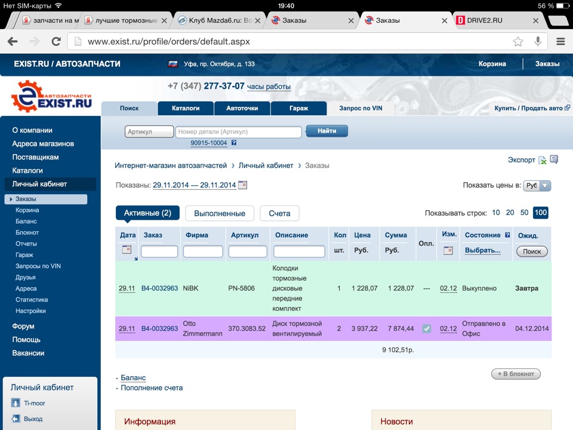Switch to Выполненные orders tab

click(219, 214)
